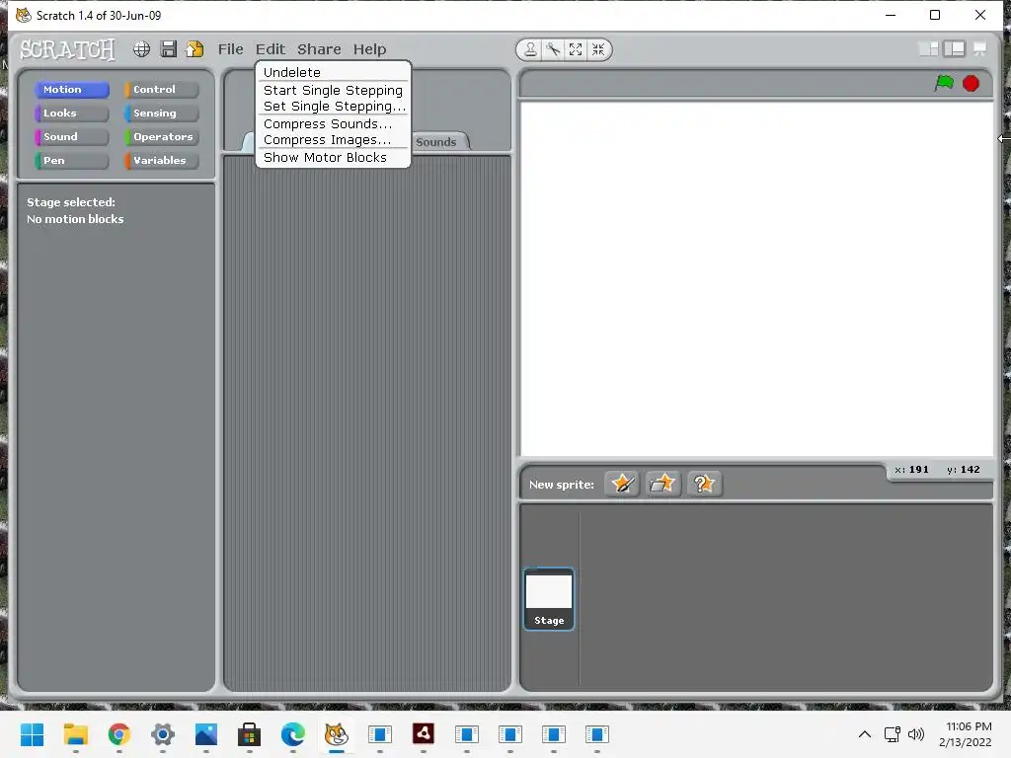This screenshot has height=758, width=1011.
Task: Select the Pen block category
Action: (71, 161)
